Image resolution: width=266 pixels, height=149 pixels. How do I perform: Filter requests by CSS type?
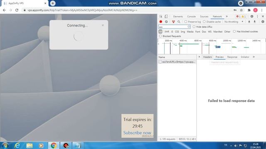(x=177, y=31)
